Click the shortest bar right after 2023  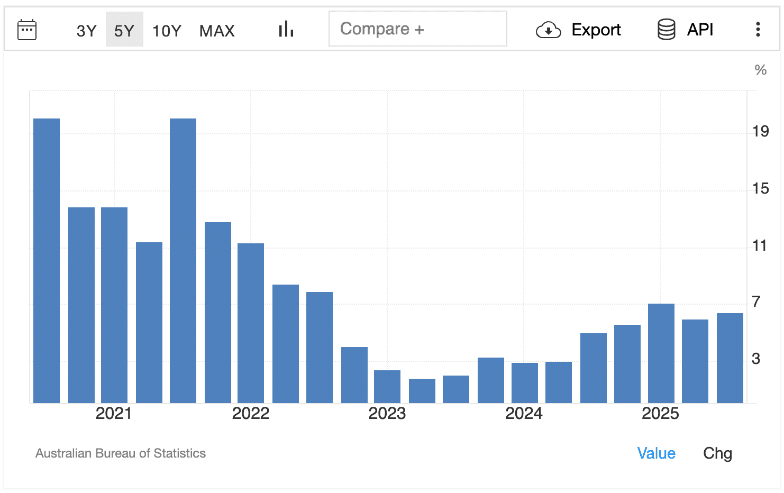pyautogui.click(x=422, y=391)
